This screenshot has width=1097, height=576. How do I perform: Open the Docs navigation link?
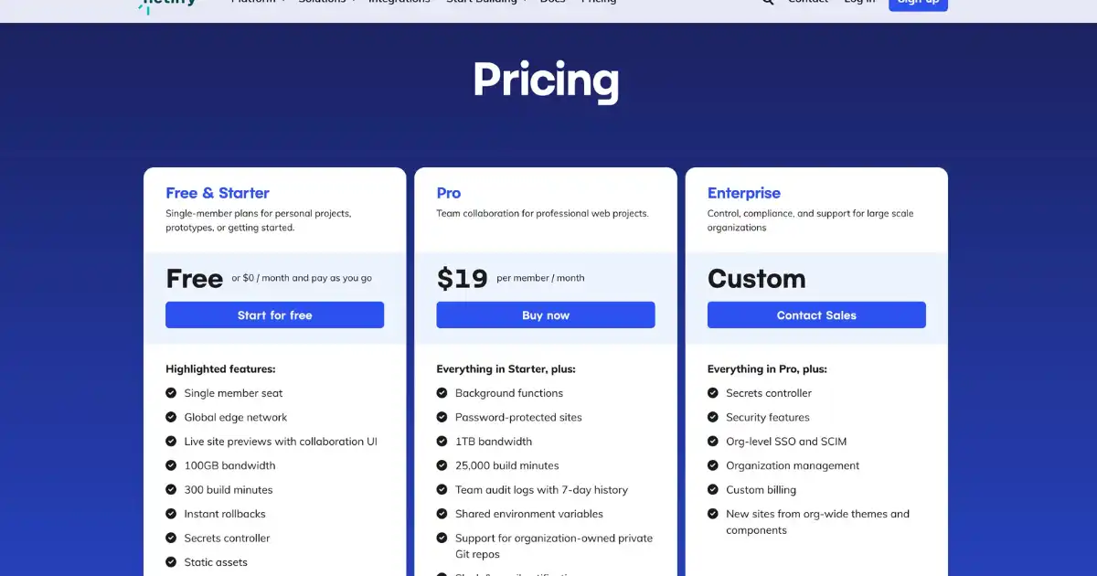tap(552, 2)
